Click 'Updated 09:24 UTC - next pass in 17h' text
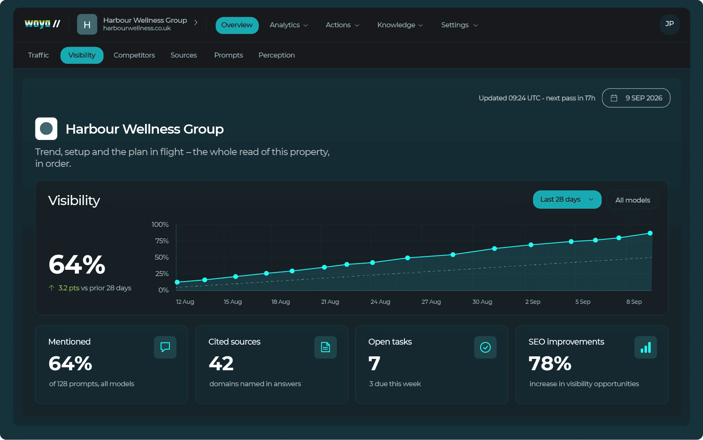The height and width of the screenshot is (440, 703). 537,98
